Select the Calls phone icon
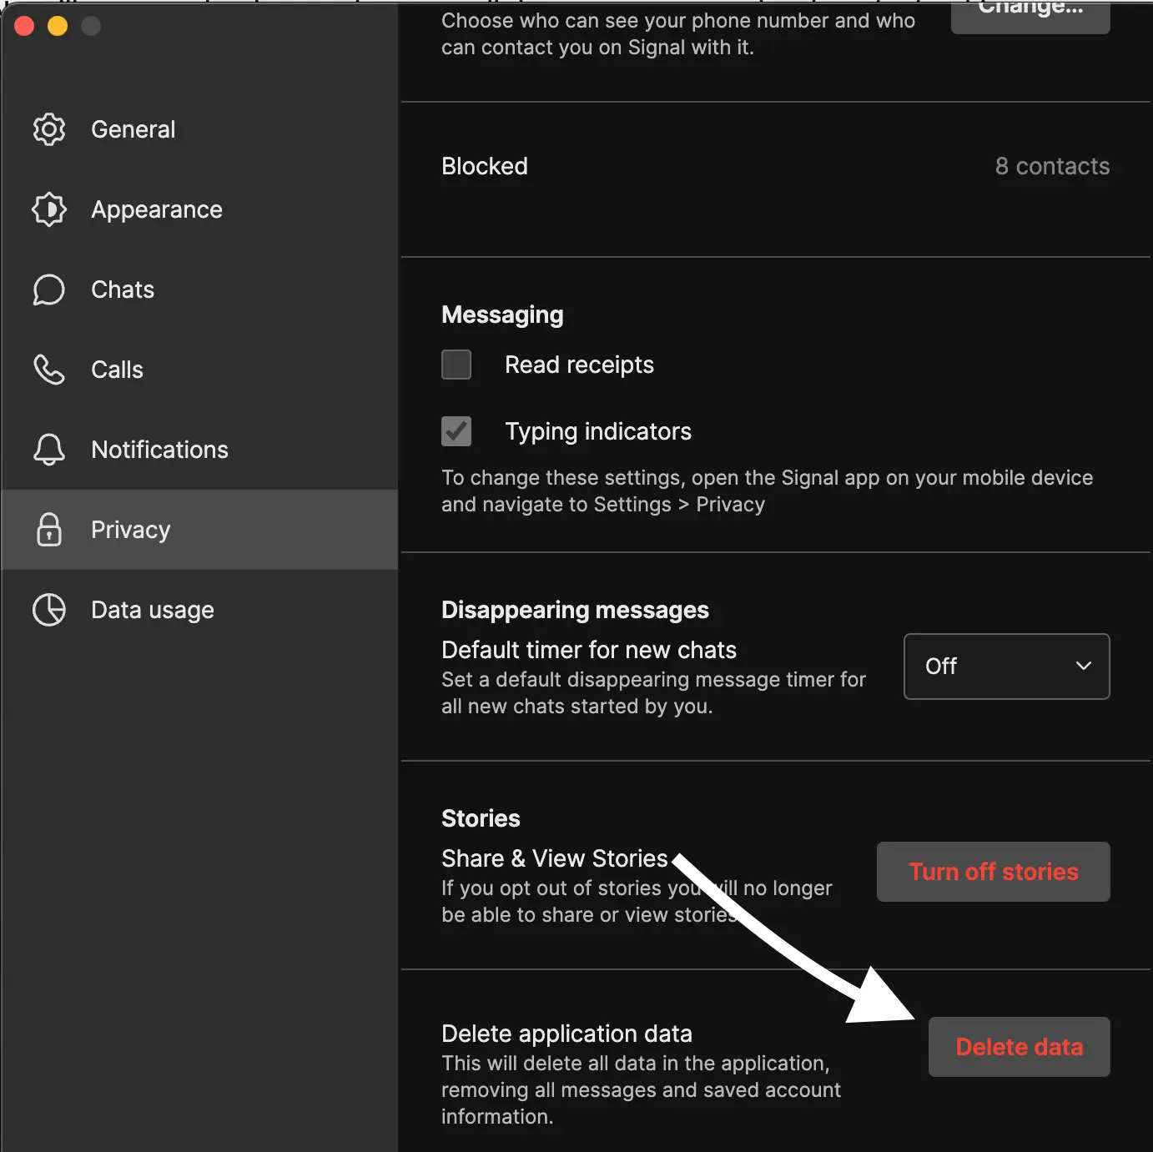The image size is (1153, 1152). [x=48, y=370]
